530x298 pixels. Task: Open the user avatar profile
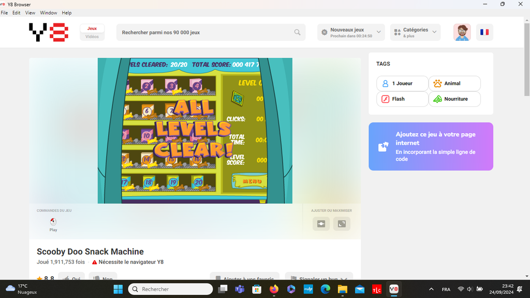click(462, 32)
